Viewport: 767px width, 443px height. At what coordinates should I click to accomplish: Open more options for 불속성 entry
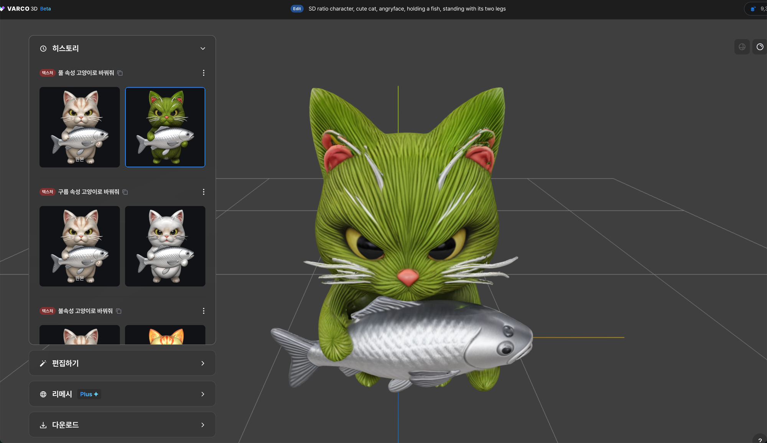[204, 311]
